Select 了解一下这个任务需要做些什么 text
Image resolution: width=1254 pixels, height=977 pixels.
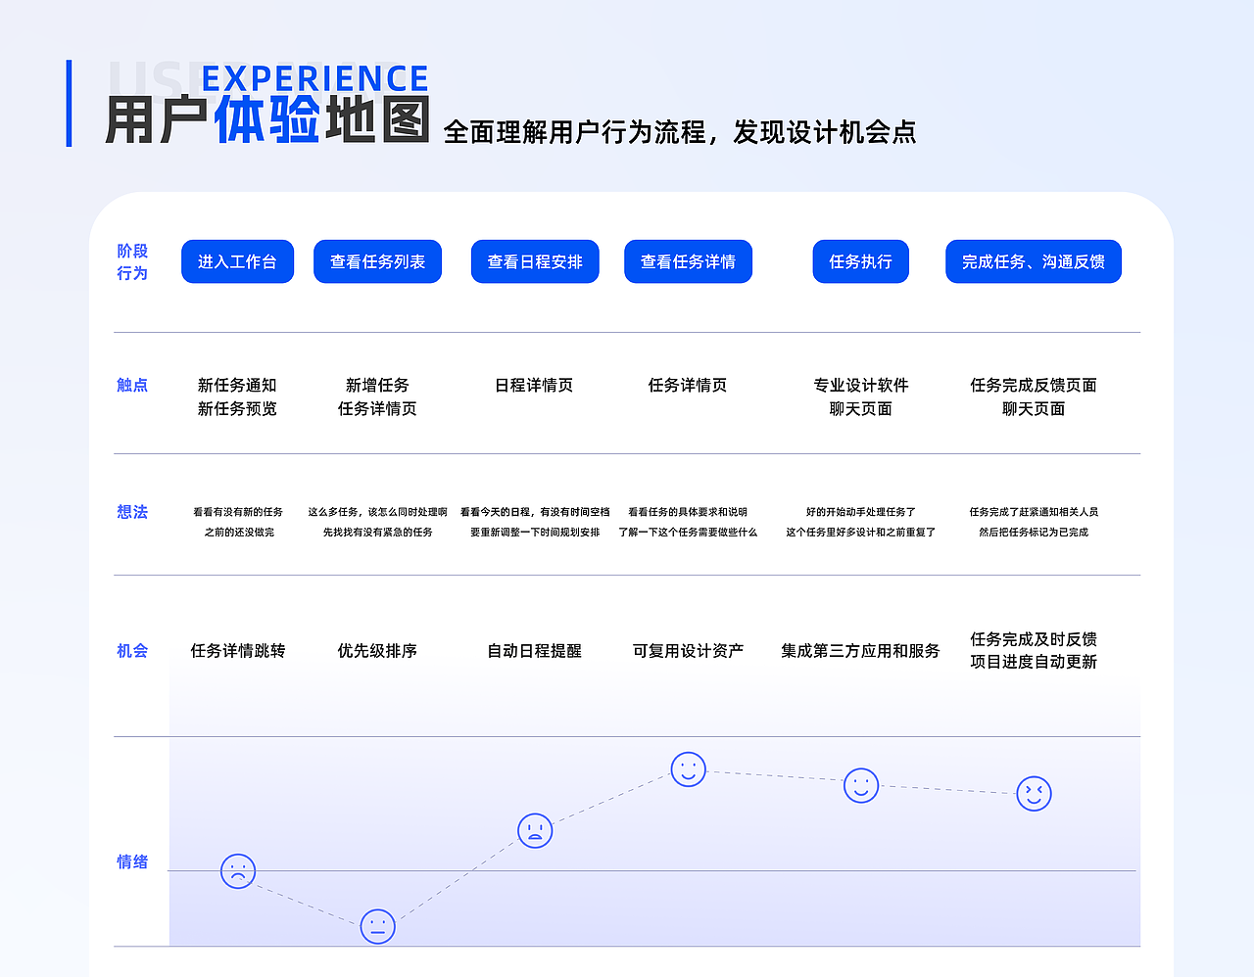click(x=688, y=533)
